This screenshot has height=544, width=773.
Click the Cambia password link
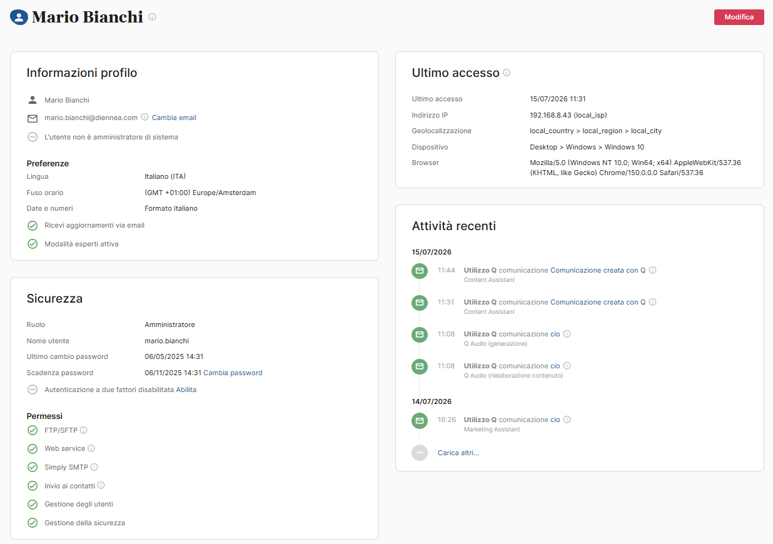tap(233, 373)
